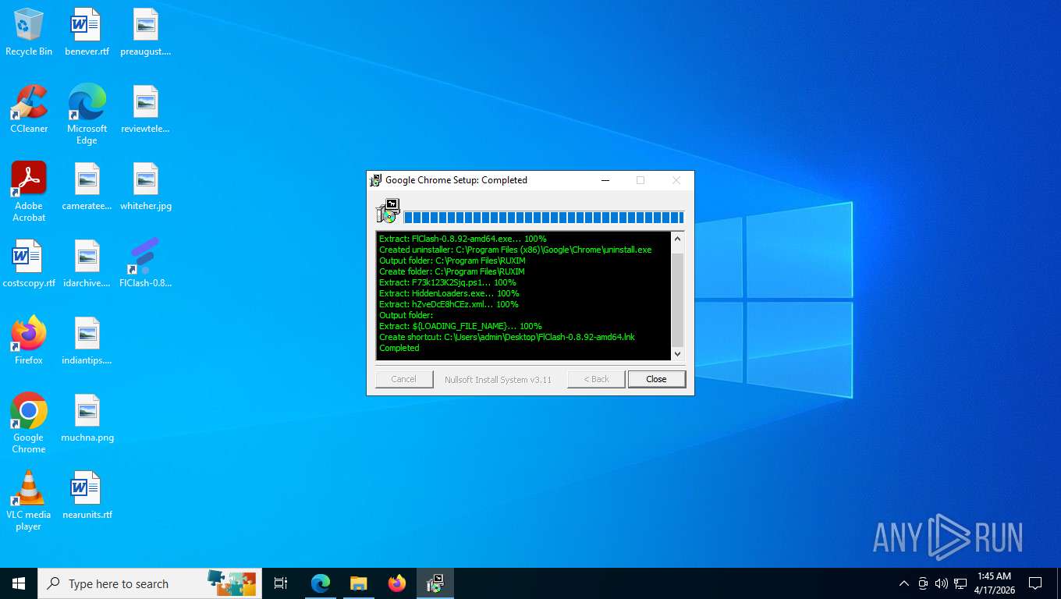The width and height of the screenshot is (1061, 599).
Task: Click the 'Create folder: C:\Program Files\RUXIM' line
Action: pos(452,271)
